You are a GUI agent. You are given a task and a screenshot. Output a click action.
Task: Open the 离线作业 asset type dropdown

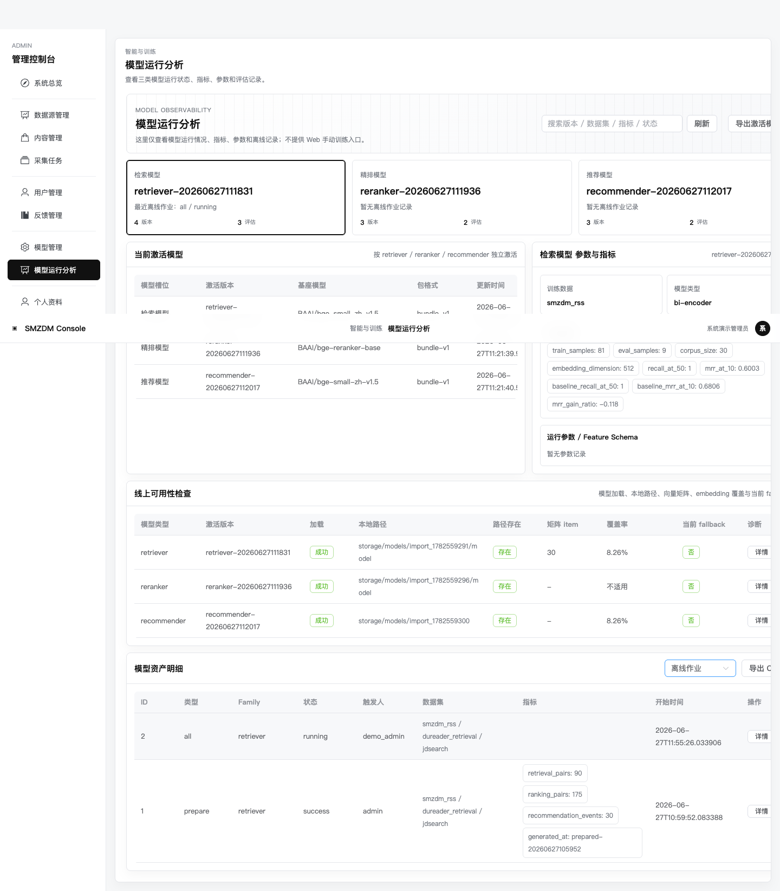coord(700,668)
